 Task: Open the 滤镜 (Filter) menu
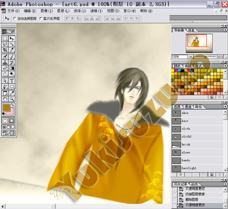96,11
